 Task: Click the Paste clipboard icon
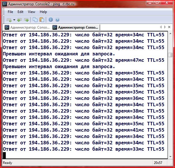[42, 20]
